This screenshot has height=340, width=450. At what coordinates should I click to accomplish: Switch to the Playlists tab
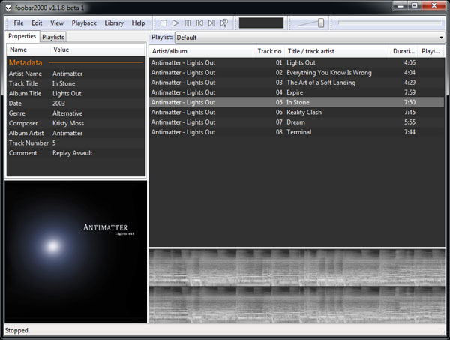[x=53, y=37]
